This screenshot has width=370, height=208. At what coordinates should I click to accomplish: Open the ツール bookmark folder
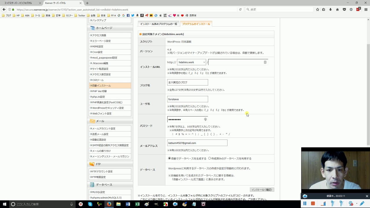pyautogui.click(x=35, y=15)
